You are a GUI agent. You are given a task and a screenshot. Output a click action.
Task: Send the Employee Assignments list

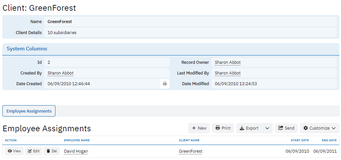[x=286, y=128]
